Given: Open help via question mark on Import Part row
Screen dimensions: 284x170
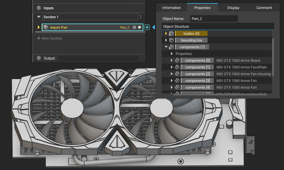Looking at the screenshot, I should (x=134, y=27).
